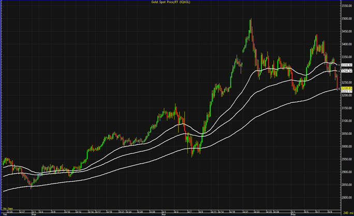Click the 3100.00 price axis label
The height and width of the screenshot is (216, 354).
(x=346, y=121)
